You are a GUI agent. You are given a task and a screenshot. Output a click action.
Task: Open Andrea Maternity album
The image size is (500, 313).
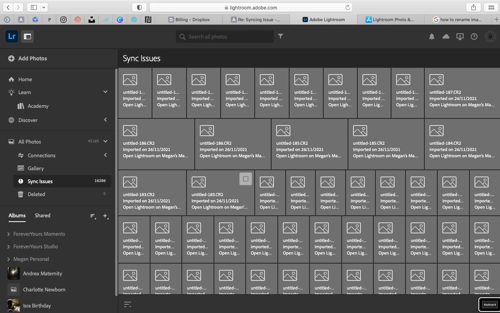click(x=42, y=273)
